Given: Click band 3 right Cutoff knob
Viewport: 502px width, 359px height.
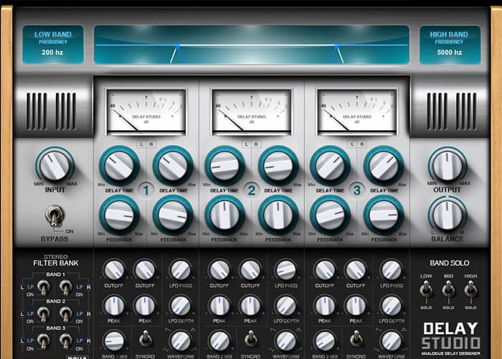Looking at the screenshot, I should coord(356,270).
